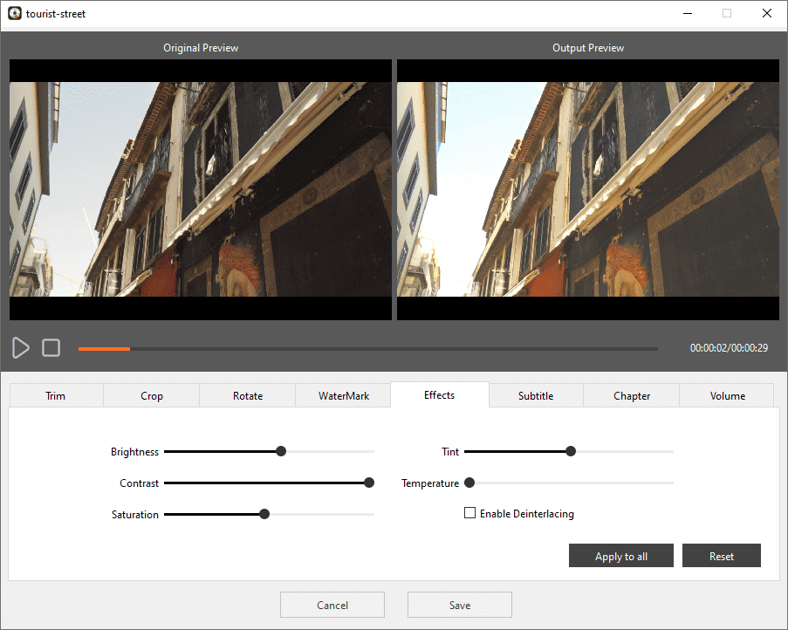Open the Crop tab
Screen dimensions: 788x630
(152, 396)
